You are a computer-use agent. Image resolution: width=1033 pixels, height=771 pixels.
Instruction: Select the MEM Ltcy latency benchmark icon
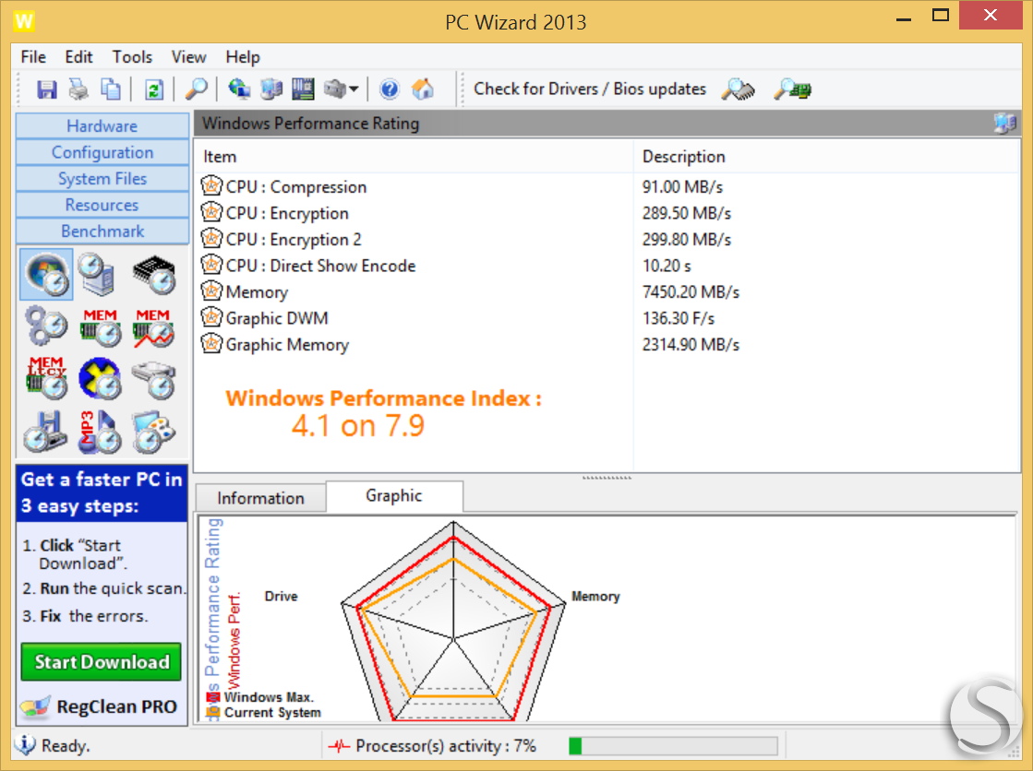[46, 379]
